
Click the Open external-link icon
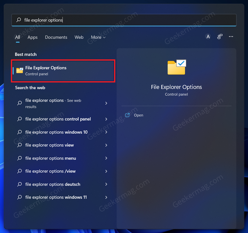(x=127, y=115)
